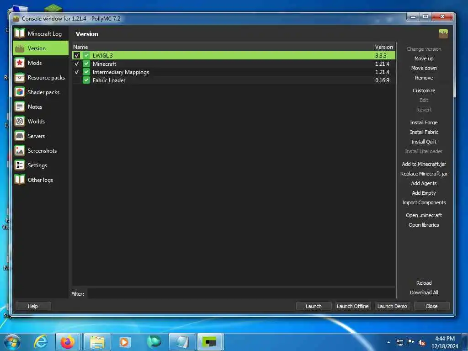Switch to the Screenshots page

[x=41, y=150]
